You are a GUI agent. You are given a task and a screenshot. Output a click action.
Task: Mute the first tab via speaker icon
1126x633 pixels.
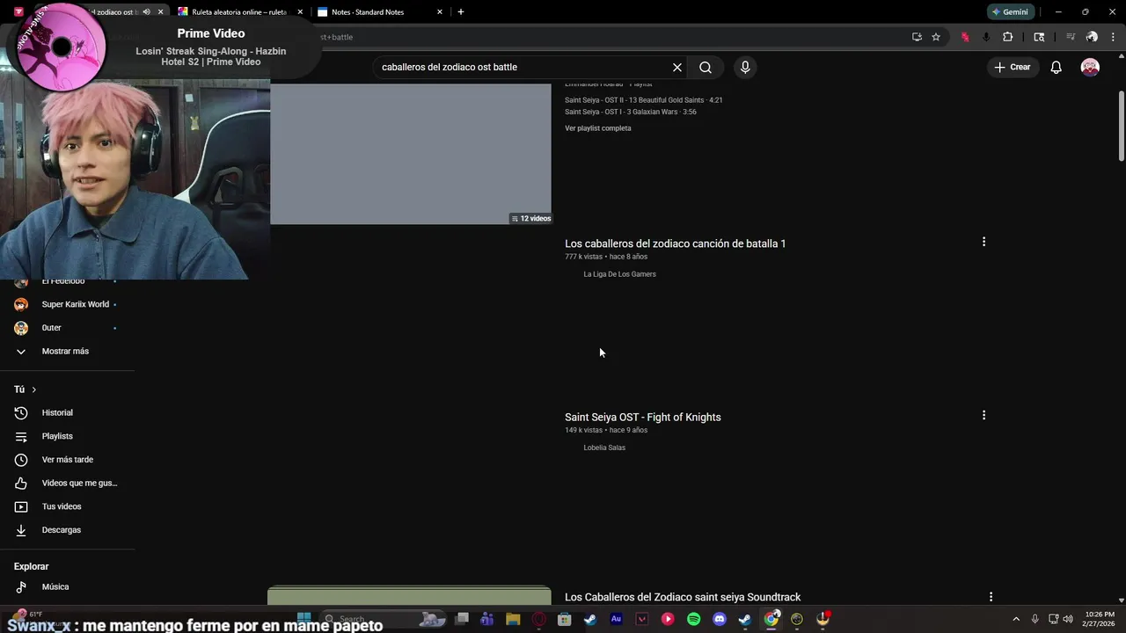[x=146, y=12]
